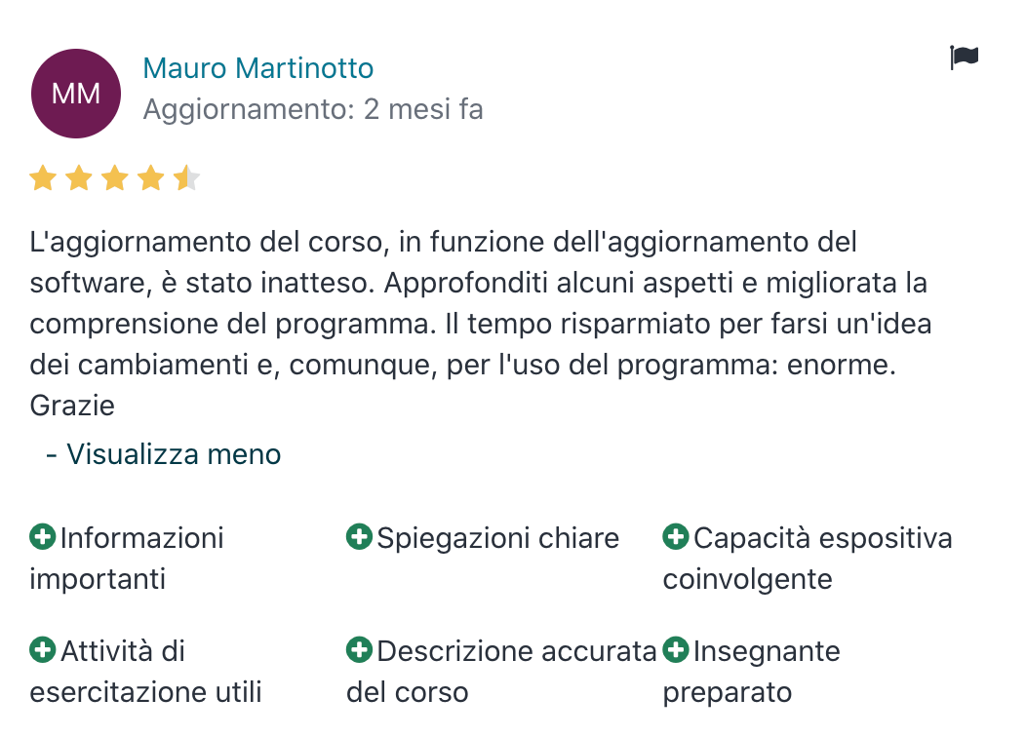Click the Aggiornamento: 2 mesi fa text

coord(313,109)
